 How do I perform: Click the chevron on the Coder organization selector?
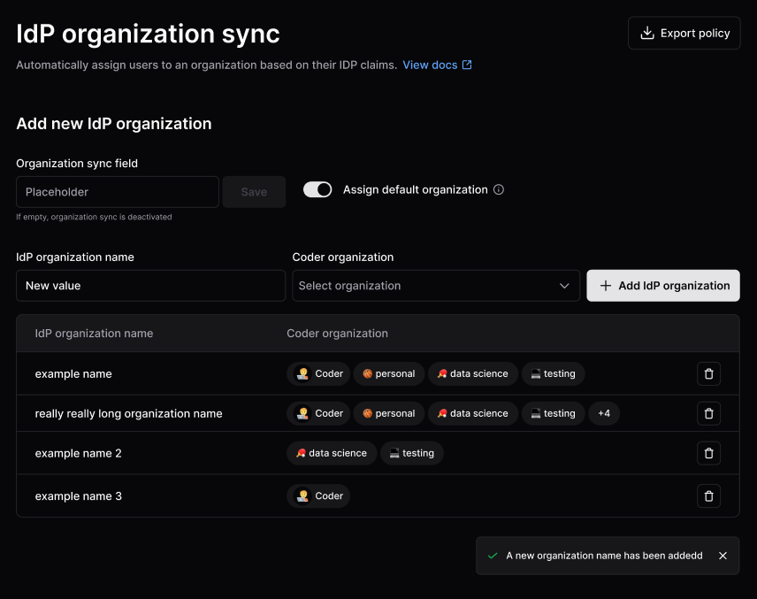pos(564,286)
